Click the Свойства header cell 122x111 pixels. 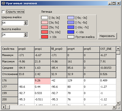[x=10, y=50]
